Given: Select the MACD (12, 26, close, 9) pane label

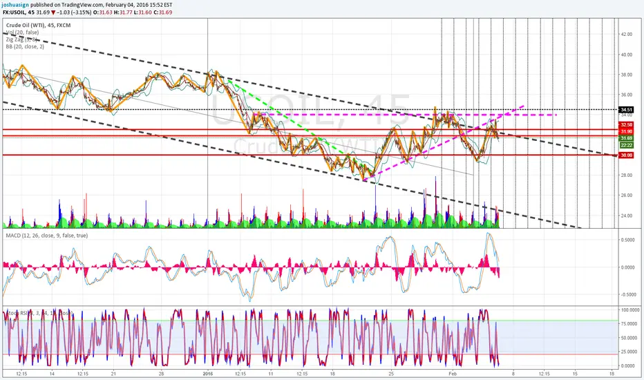Looking at the screenshot, I should [46, 236].
